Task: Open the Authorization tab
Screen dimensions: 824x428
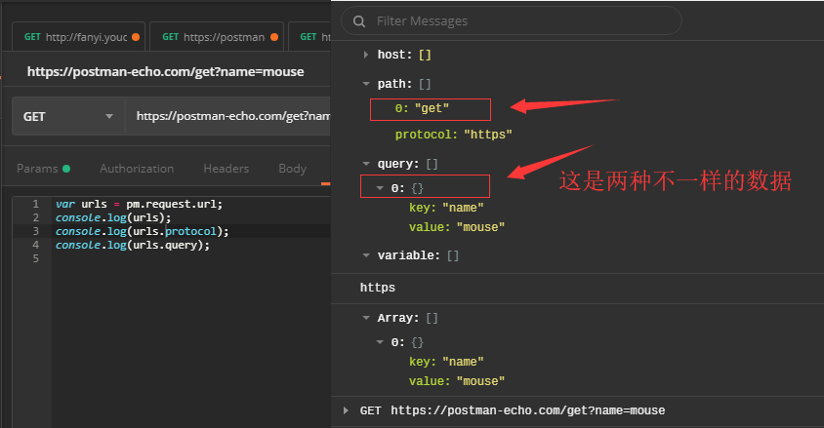Action: [x=137, y=169]
